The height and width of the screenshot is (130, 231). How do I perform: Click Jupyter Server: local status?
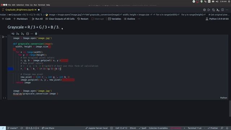coord(96,128)
